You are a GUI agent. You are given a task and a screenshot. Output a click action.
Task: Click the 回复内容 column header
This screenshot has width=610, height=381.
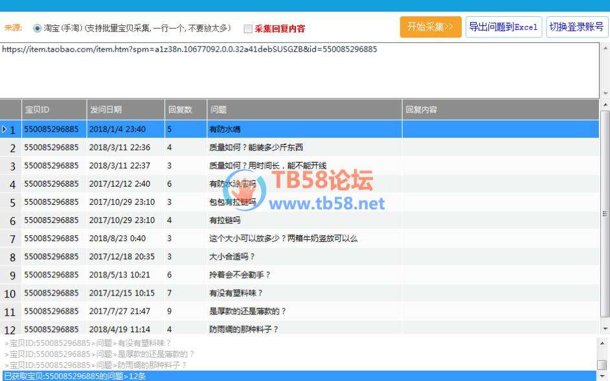(x=500, y=110)
